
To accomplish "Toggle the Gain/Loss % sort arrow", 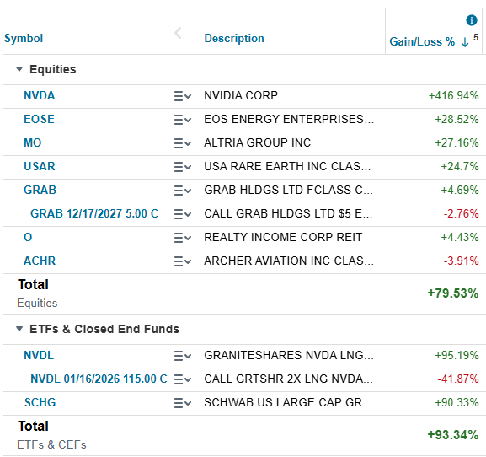I will 465,42.
